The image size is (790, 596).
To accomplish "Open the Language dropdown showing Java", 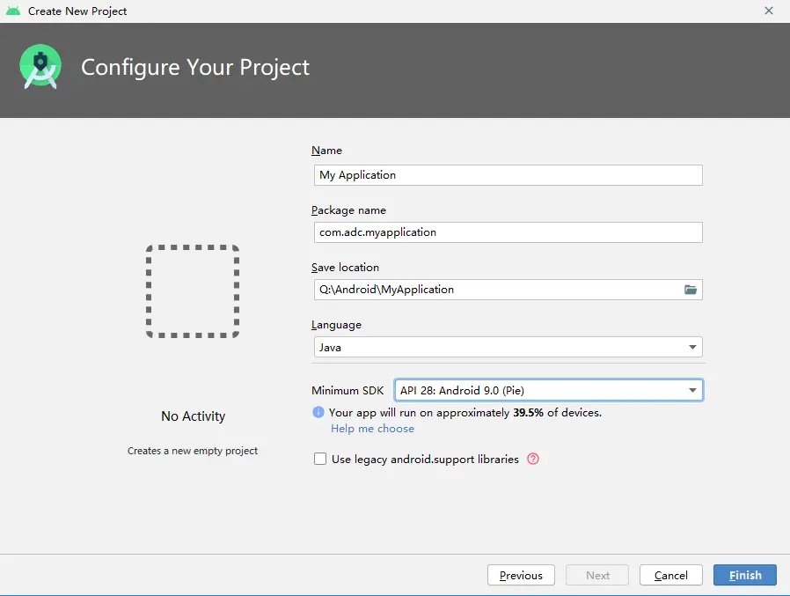I will pyautogui.click(x=508, y=347).
